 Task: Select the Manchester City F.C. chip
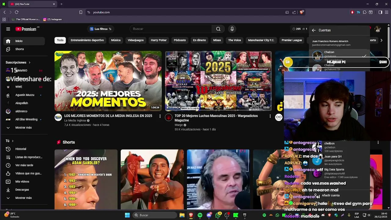click(261, 40)
